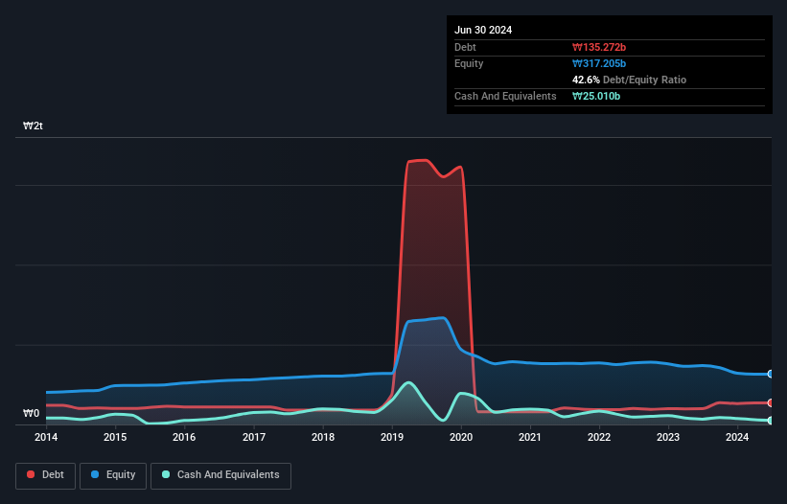The height and width of the screenshot is (504, 787).
Task: Select the 2019 x-axis label
Action: (392, 437)
